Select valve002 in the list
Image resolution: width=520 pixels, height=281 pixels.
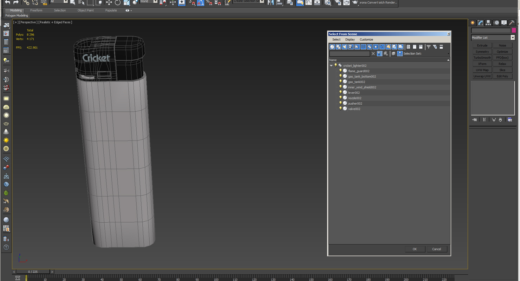click(354, 109)
